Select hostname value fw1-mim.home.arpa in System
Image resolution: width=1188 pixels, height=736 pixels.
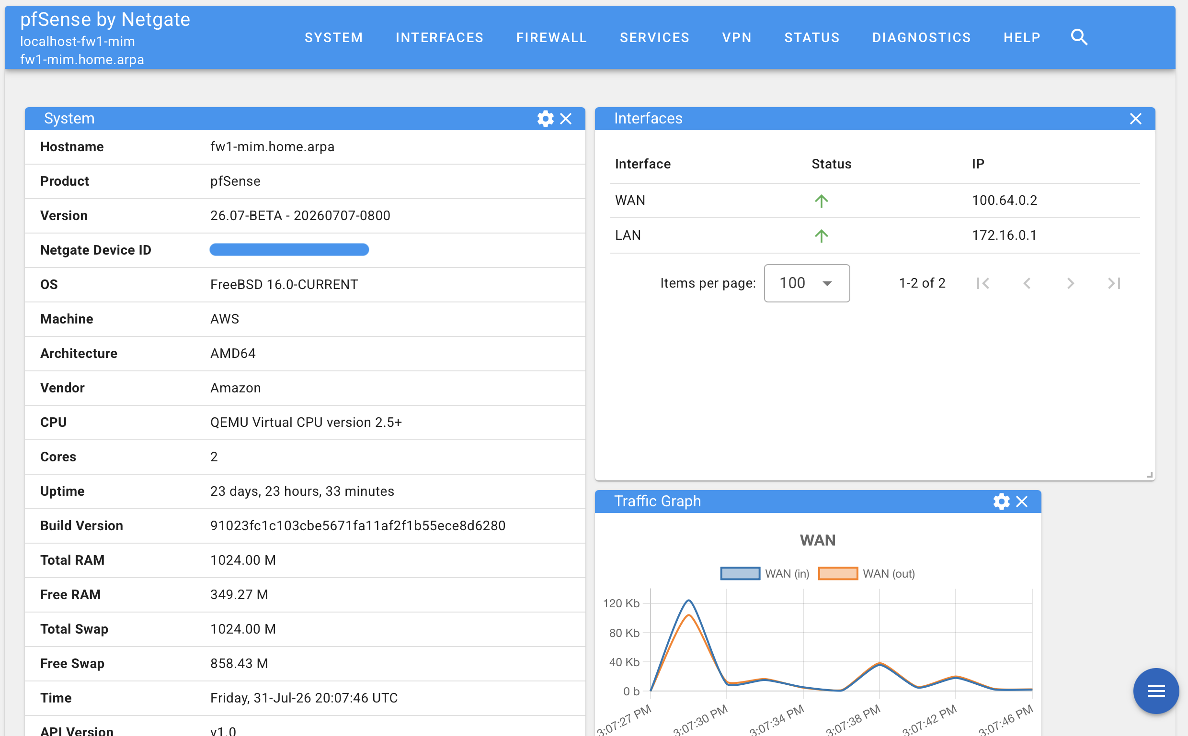coord(273,147)
